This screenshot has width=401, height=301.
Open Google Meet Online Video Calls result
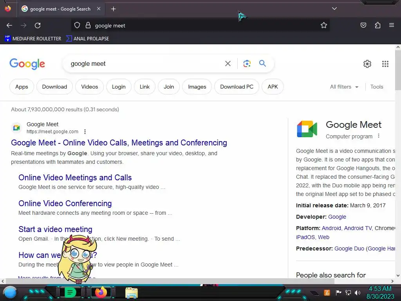(x=119, y=143)
